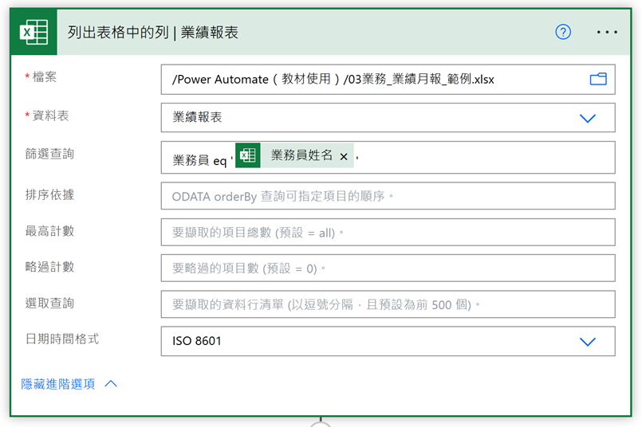
Task: Open the ISO 8601 format combo box
Action: click(x=388, y=341)
